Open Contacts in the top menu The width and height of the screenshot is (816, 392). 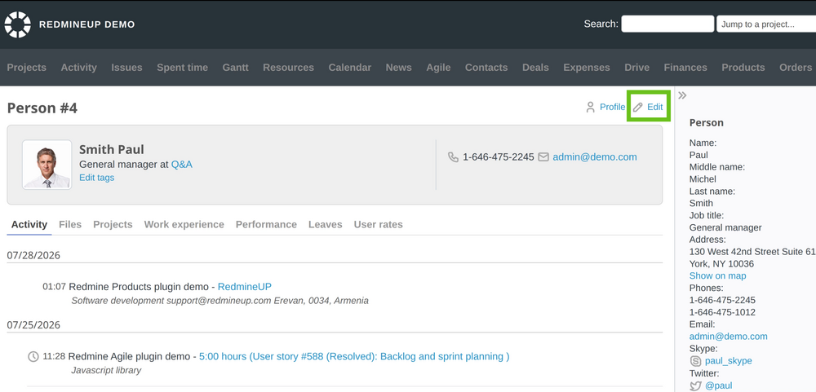[x=486, y=68]
